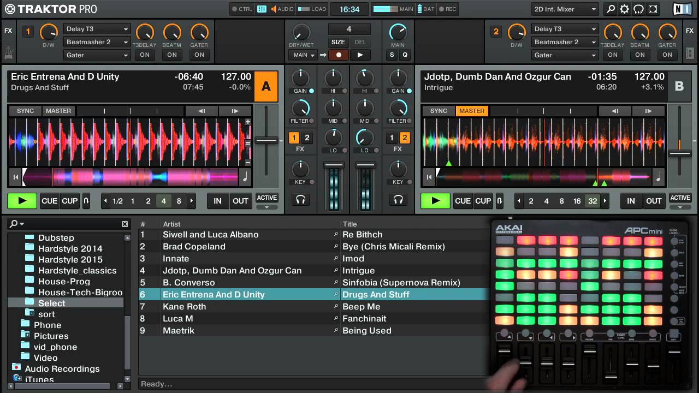Viewport: 699px width, 393px height.
Task: Click the Native Instruments NI logo
Action: [x=682, y=9]
